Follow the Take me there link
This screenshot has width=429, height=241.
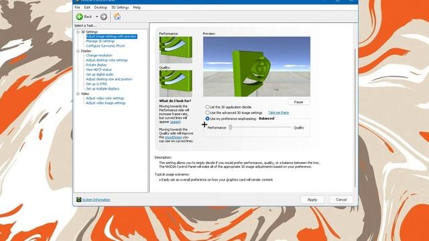(279, 112)
